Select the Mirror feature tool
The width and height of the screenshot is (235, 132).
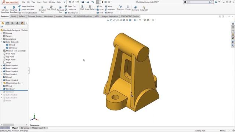click(109, 13)
